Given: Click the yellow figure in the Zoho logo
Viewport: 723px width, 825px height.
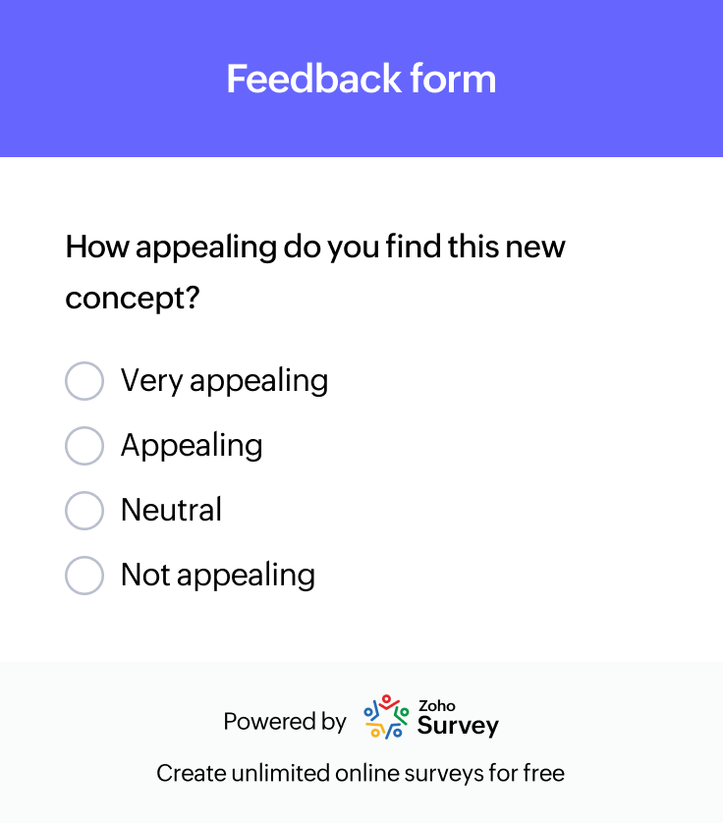Looking at the screenshot, I should click(x=375, y=732).
